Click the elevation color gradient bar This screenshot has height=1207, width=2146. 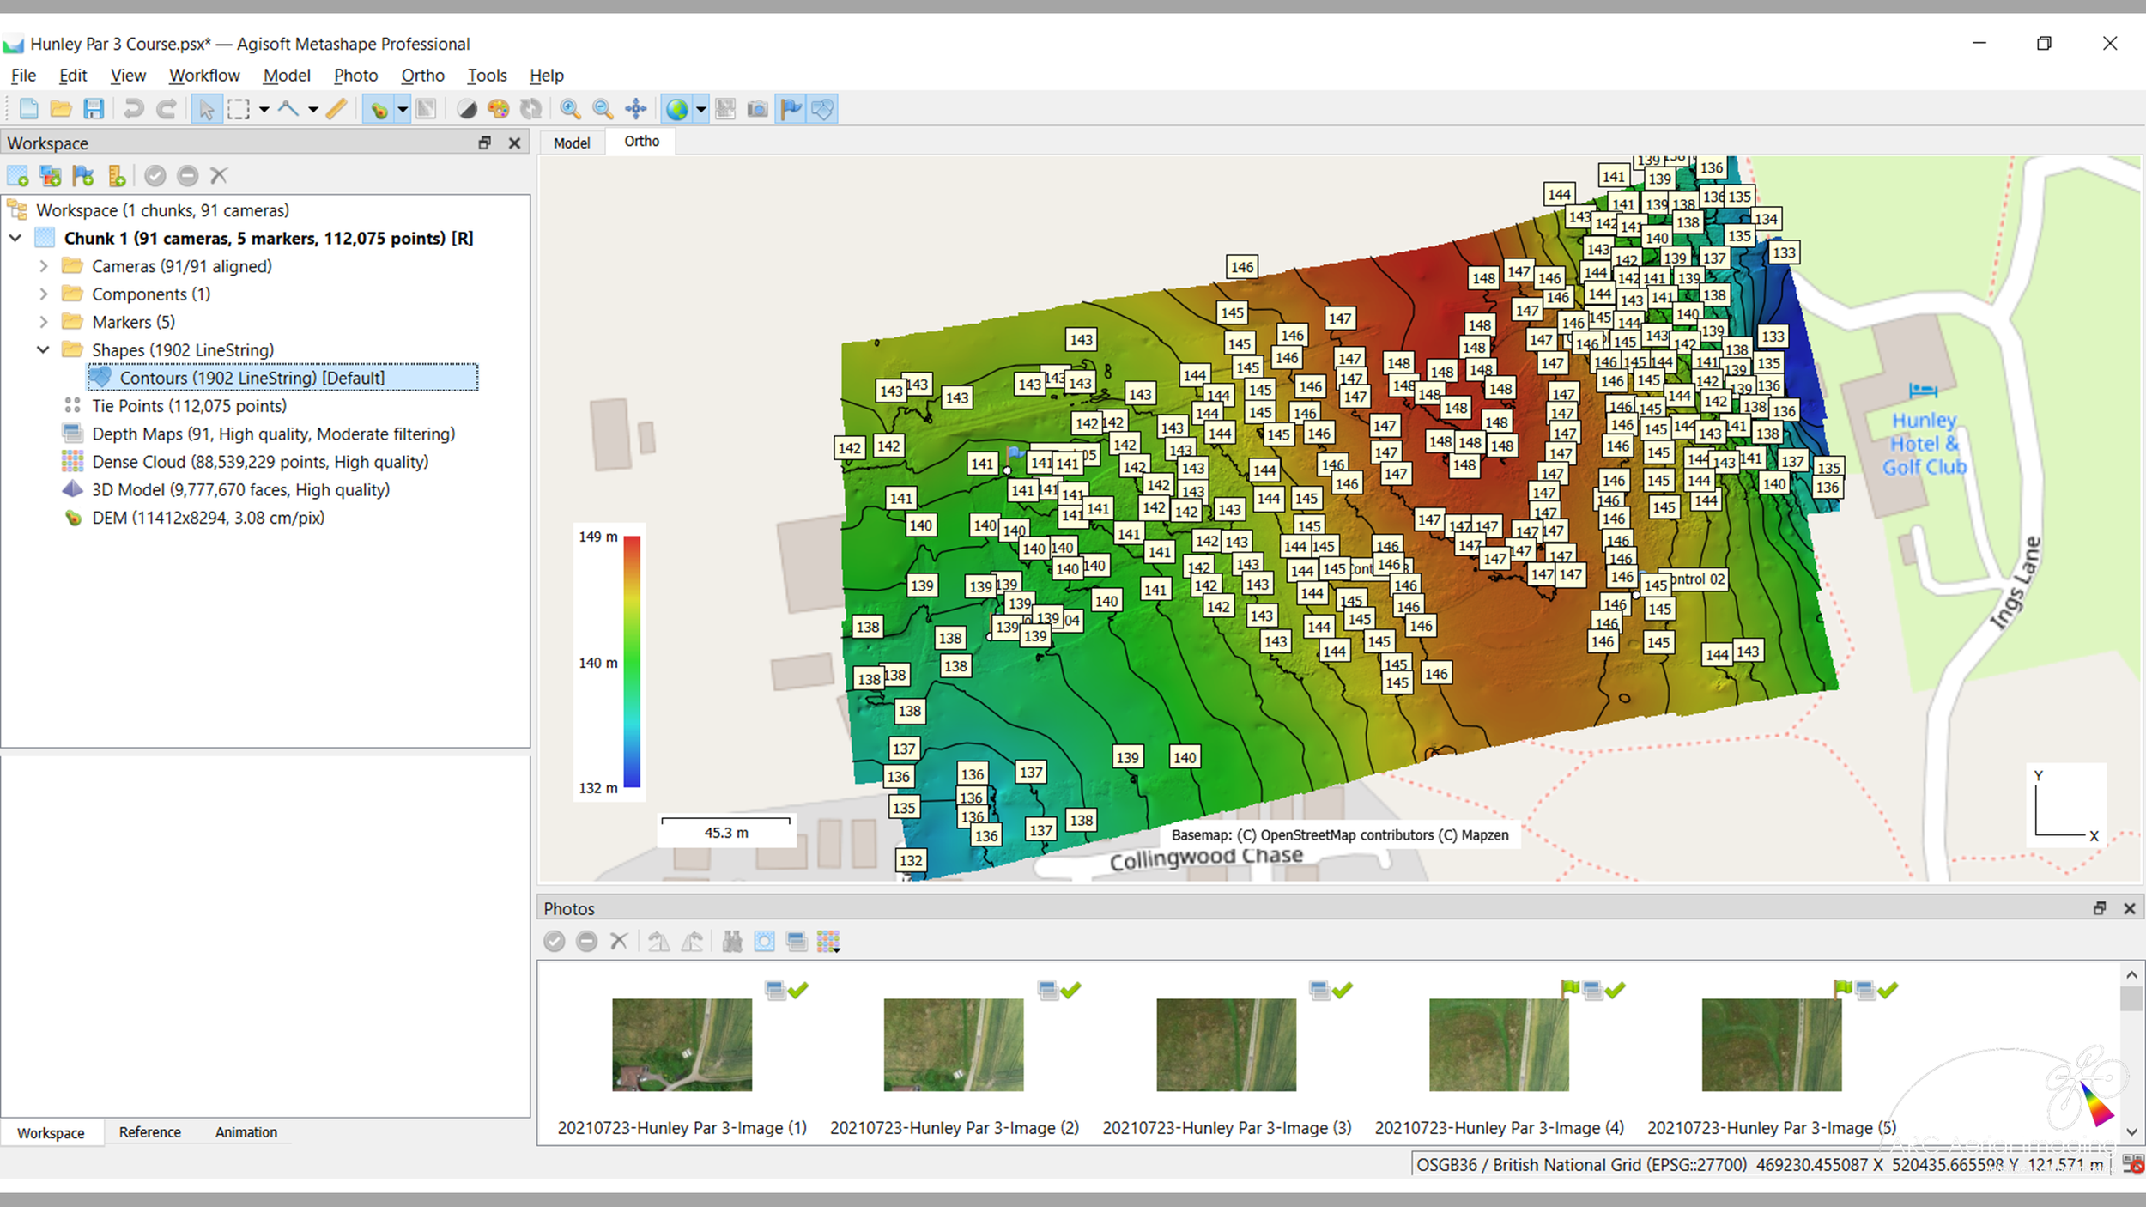[632, 661]
